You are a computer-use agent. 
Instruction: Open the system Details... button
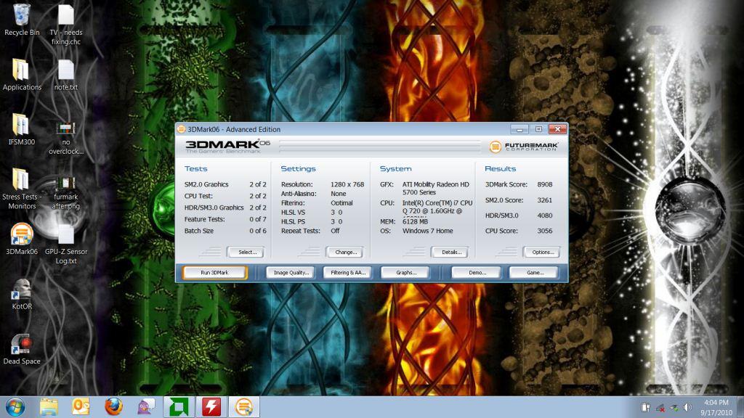(x=451, y=252)
